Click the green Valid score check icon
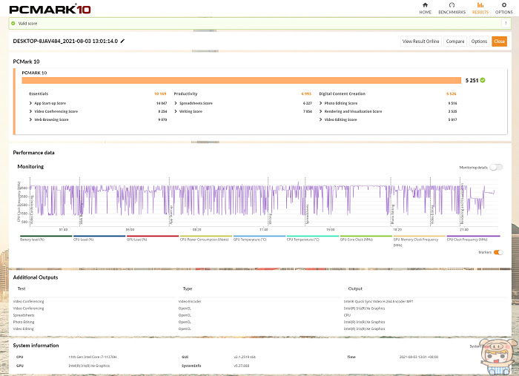 click(x=13, y=24)
